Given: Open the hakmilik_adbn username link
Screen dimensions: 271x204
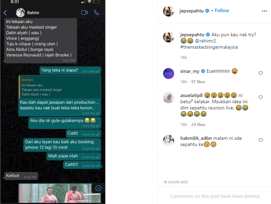Looking at the screenshot, I should tap(196, 138).
